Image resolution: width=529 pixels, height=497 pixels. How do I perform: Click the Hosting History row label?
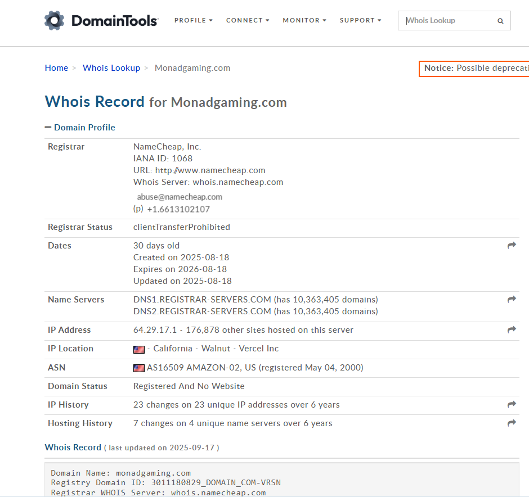(x=80, y=423)
